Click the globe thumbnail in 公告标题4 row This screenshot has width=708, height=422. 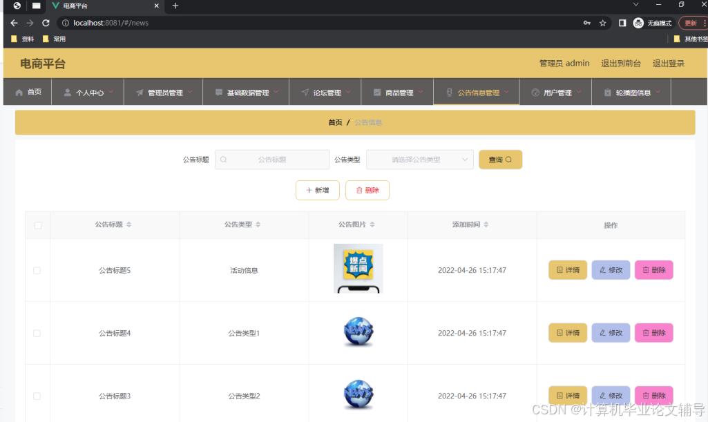358,332
